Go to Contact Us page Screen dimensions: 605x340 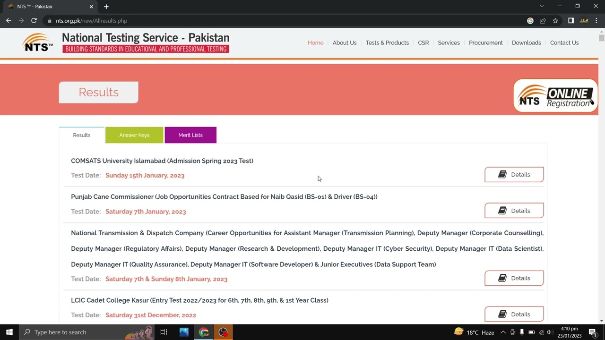pyautogui.click(x=564, y=42)
